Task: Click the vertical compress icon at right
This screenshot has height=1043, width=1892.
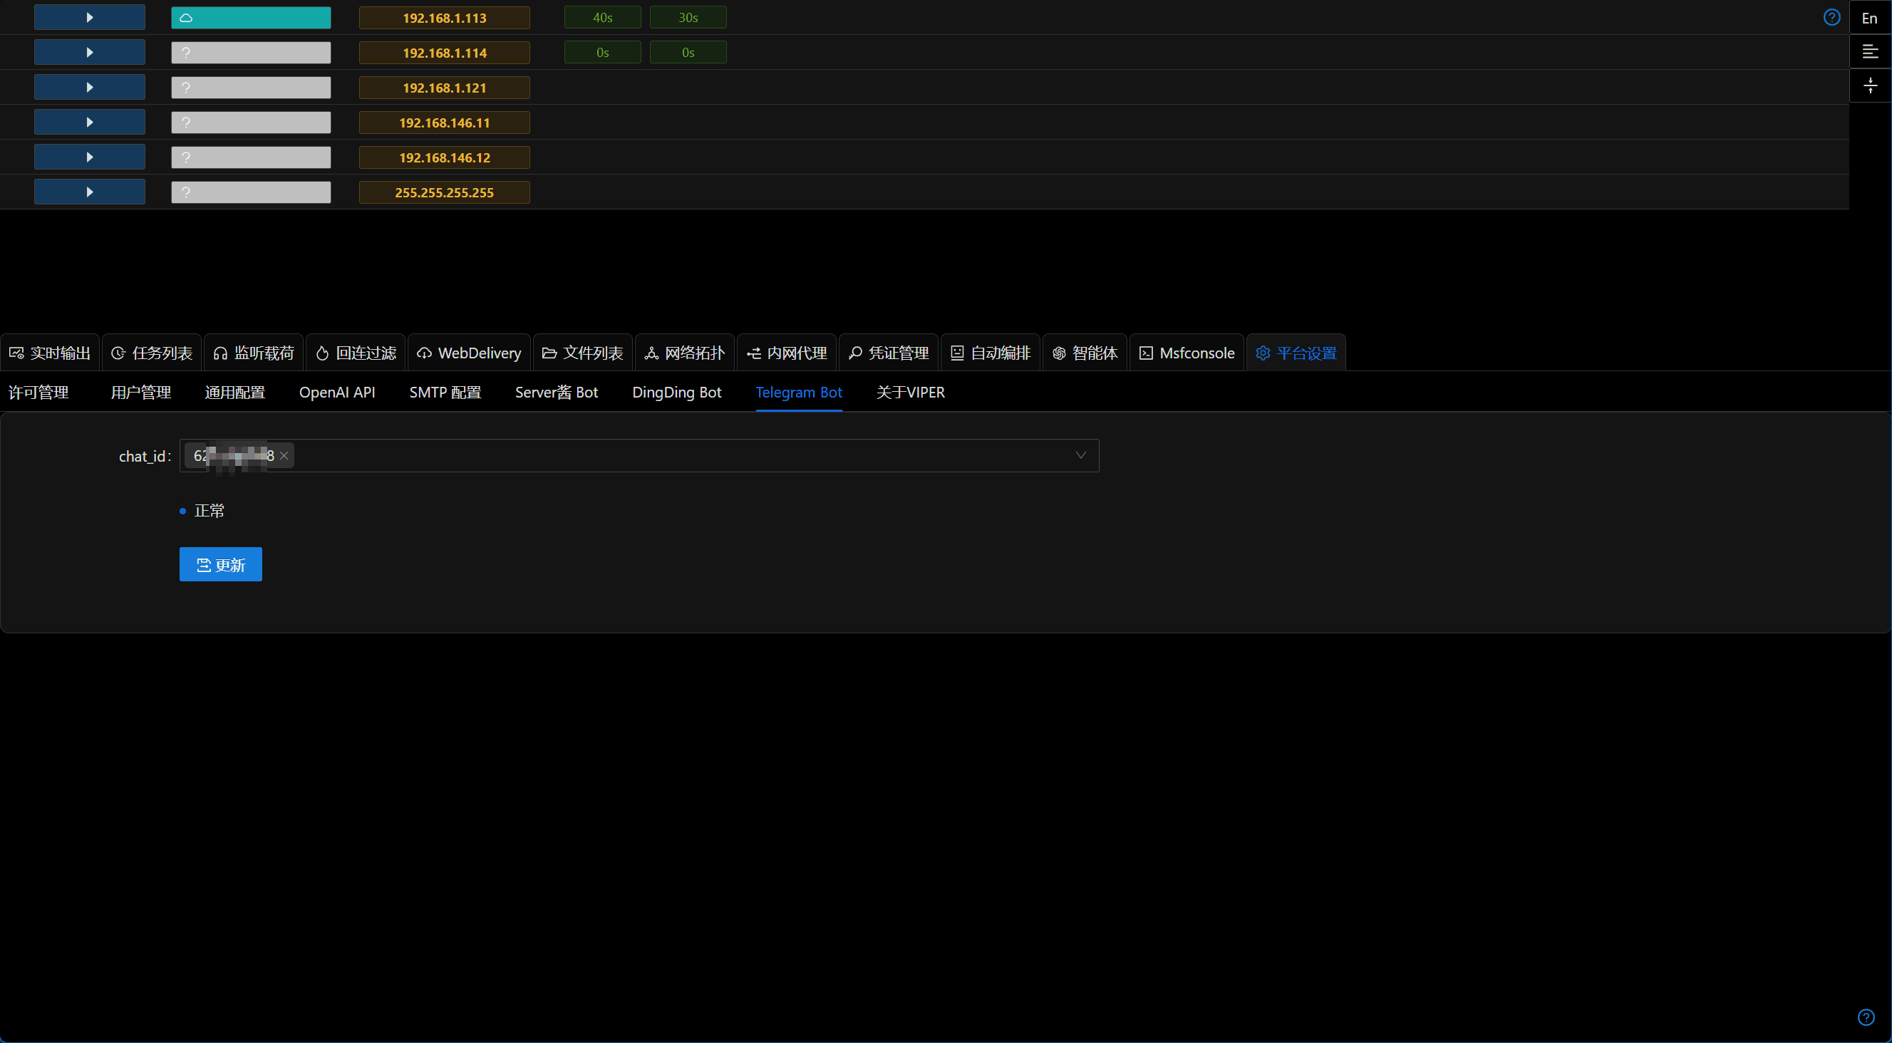Action: (x=1870, y=86)
